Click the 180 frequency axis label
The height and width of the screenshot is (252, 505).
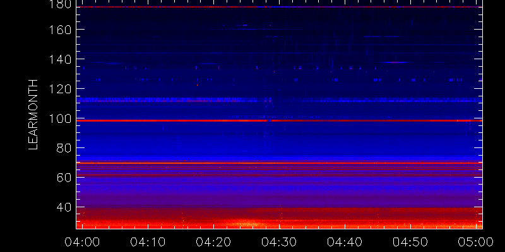pos(59,4)
